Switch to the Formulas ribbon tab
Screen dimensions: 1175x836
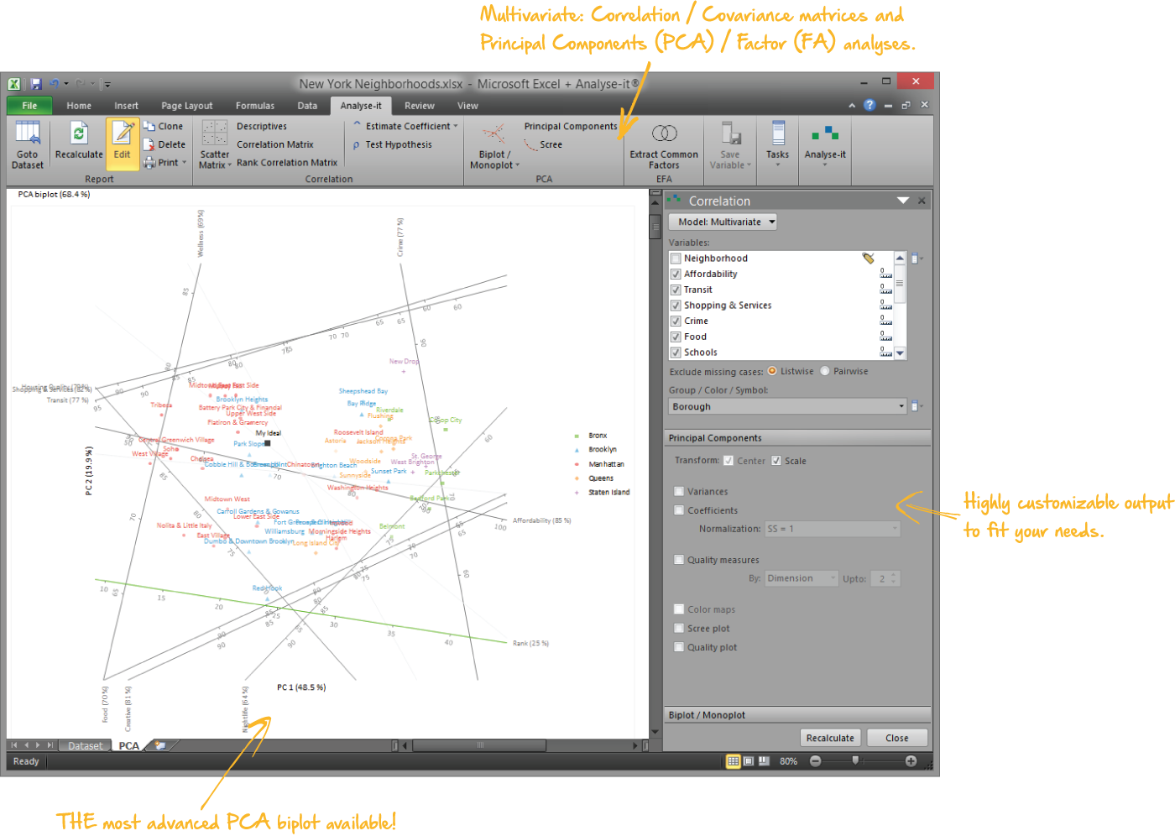[255, 106]
